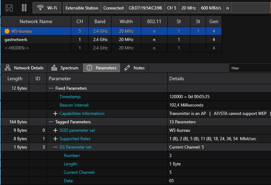Sort by Band column header

tap(100, 21)
